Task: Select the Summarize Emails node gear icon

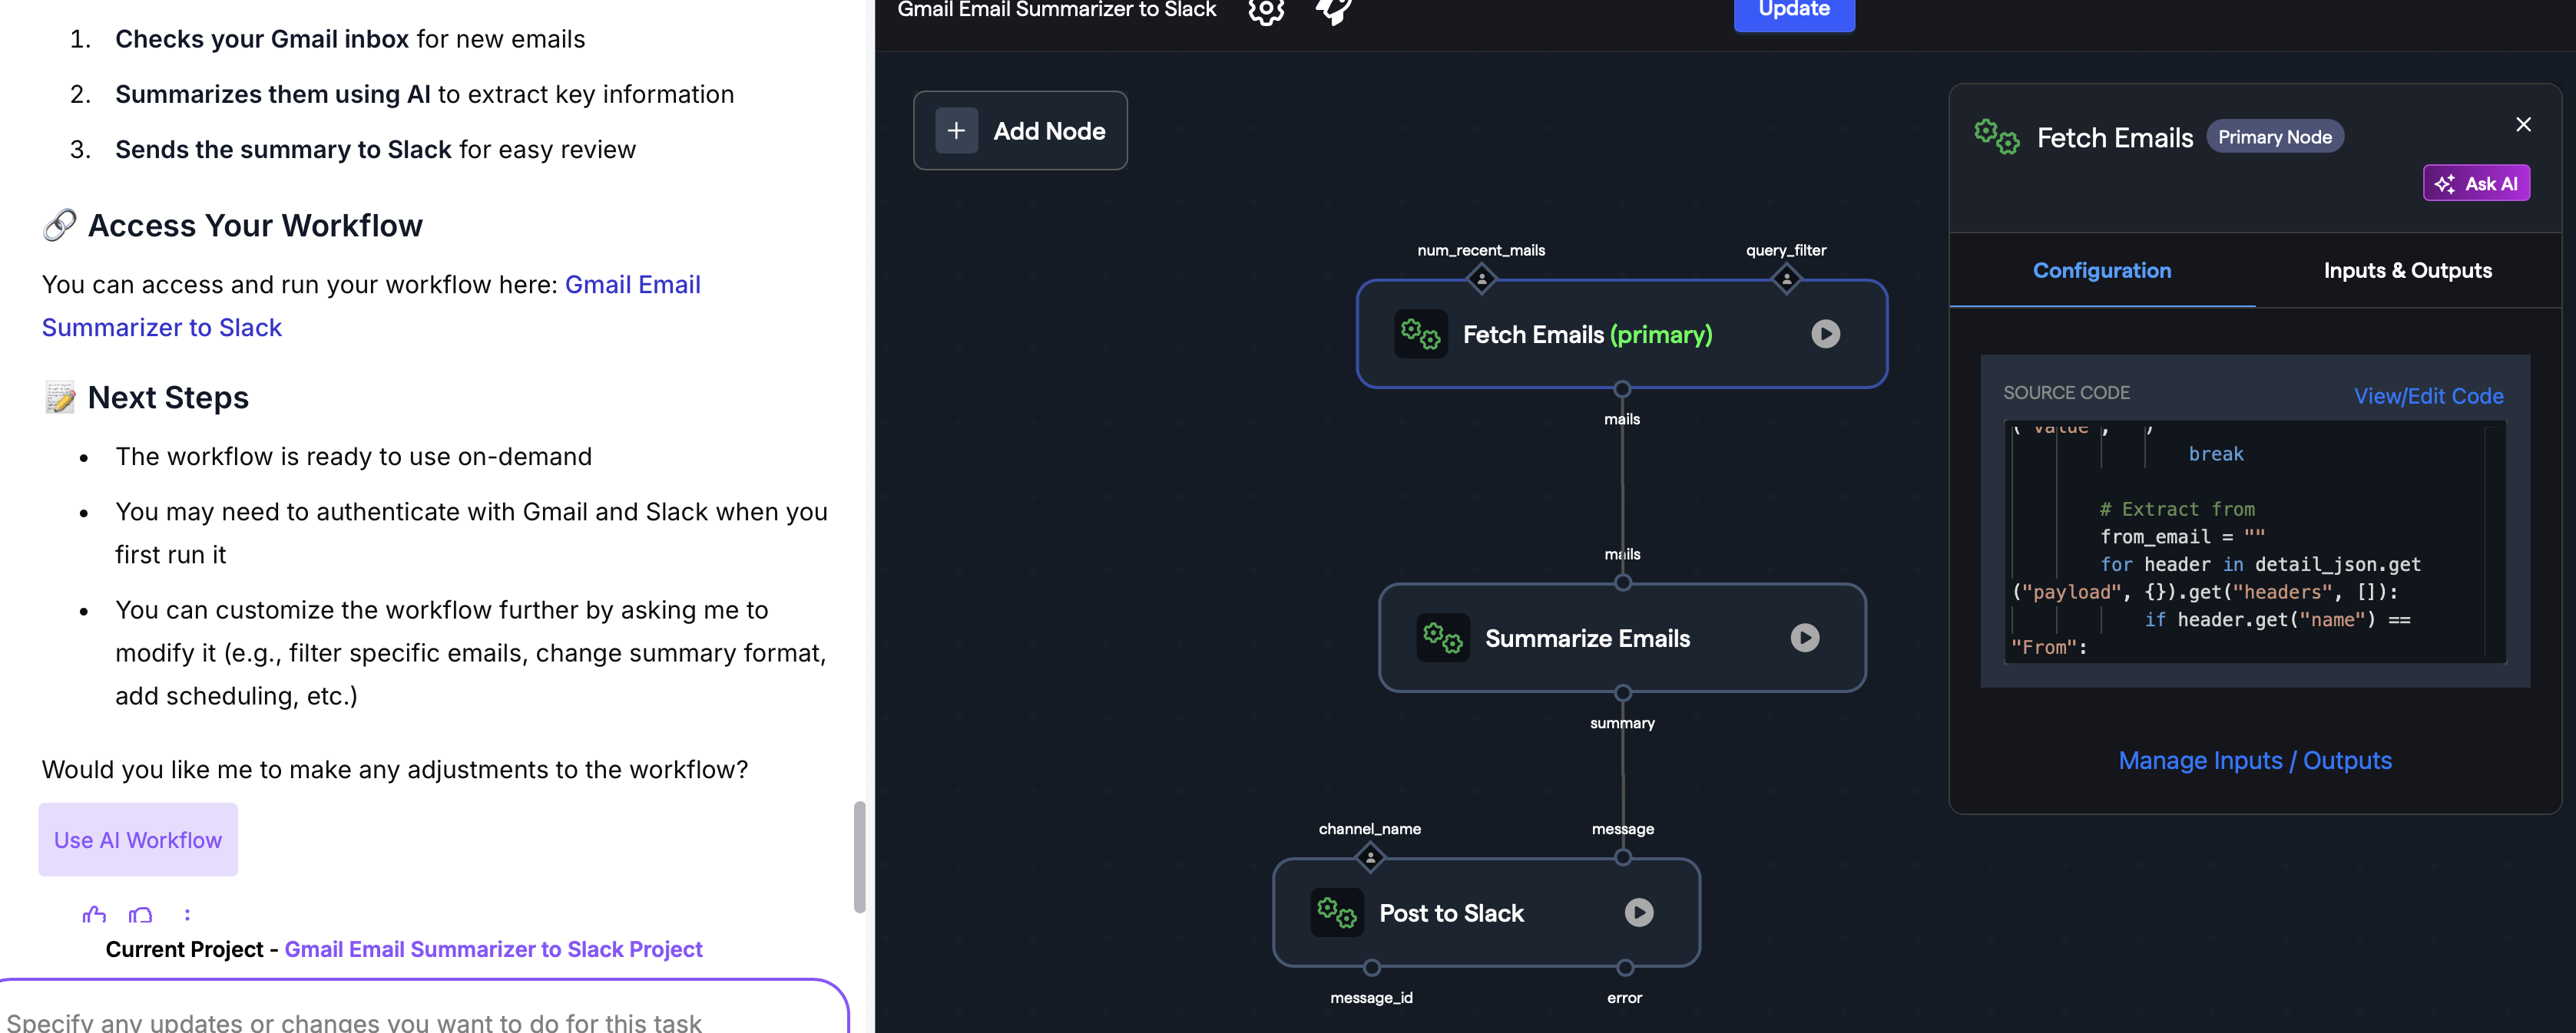Action: [1442, 638]
